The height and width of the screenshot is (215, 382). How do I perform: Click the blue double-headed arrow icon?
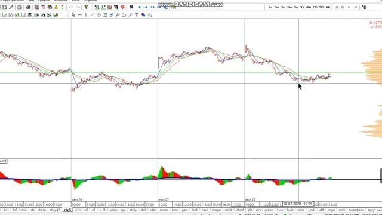[153, 7]
